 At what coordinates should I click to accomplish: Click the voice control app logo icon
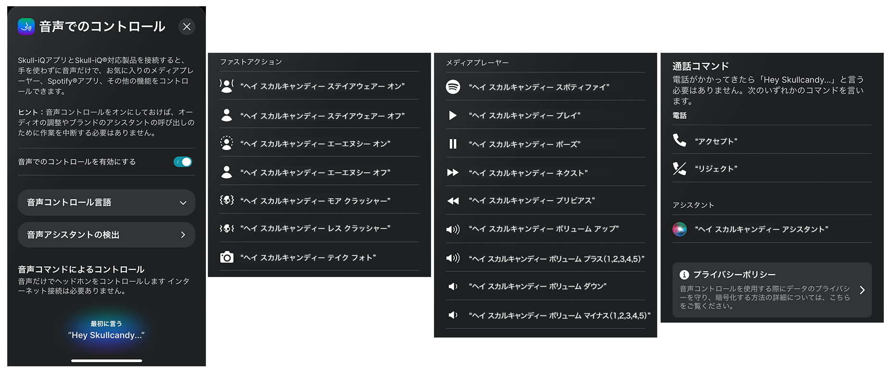pyautogui.click(x=26, y=26)
